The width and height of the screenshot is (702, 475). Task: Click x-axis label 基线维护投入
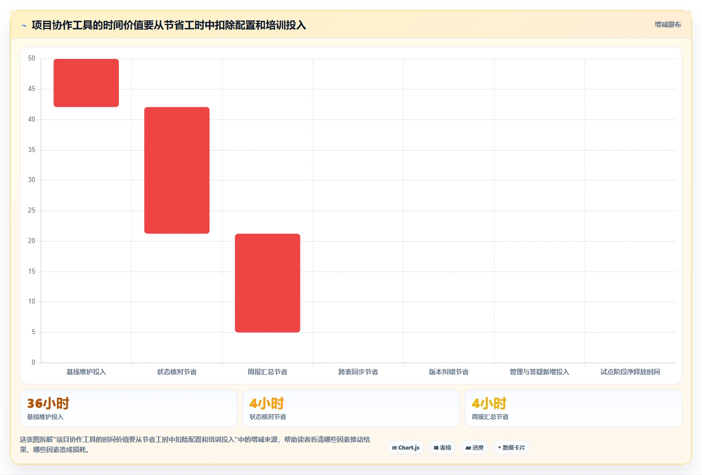click(86, 372)
